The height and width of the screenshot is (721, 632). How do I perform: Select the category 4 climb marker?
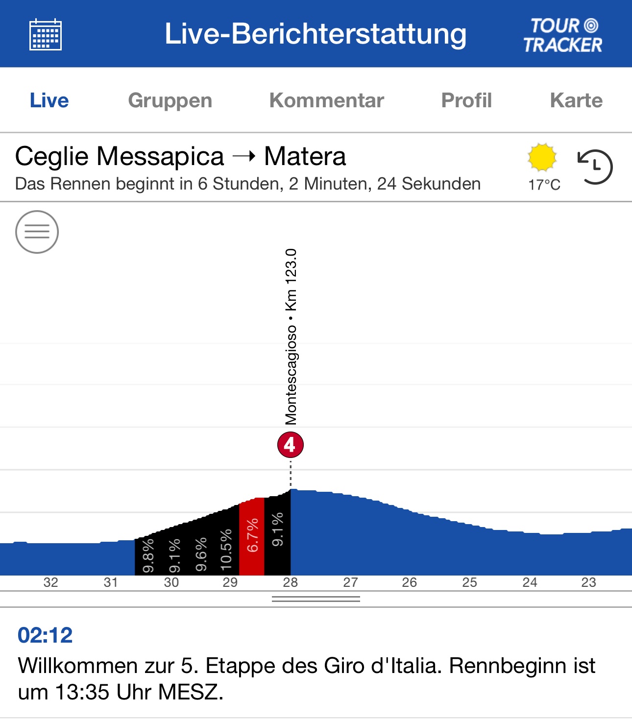[290, 445]
